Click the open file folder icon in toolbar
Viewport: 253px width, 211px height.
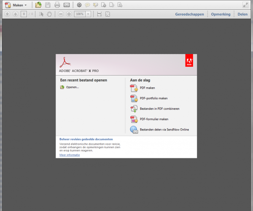tap(38, 5)
